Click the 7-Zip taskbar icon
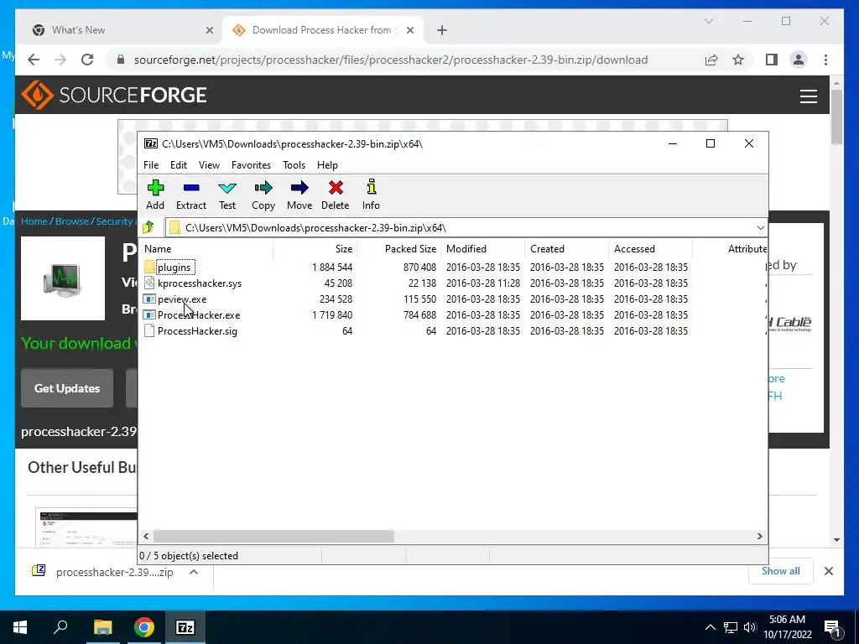Viewport: 859px width, 644px height. click(185, 627)
